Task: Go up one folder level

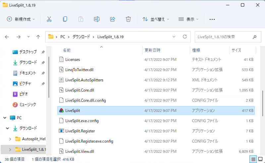Action: 38,37
